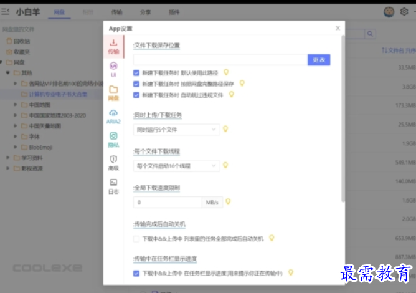Image resolution: width=416 pixels, height=293 pixels.
Task: Collapse the 其他 folder arrow
Action: [8, 73]
